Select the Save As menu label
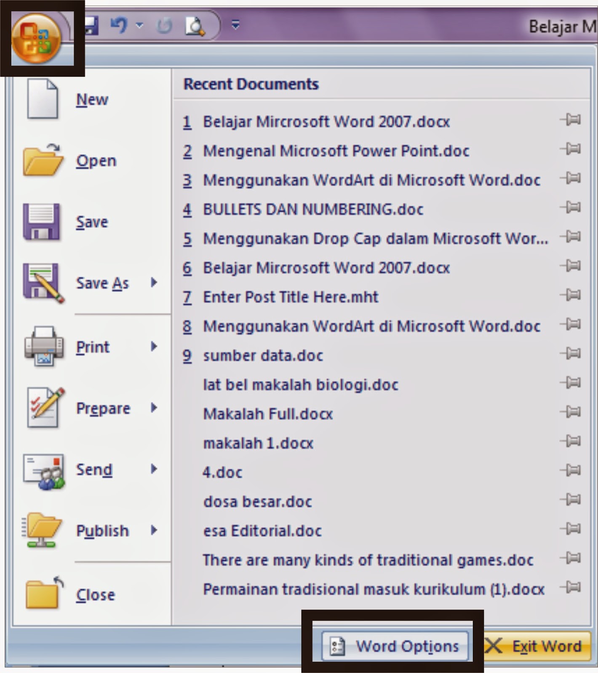Image resolution: width=598 pixels, height=673 pixels. tap(102, 284)
